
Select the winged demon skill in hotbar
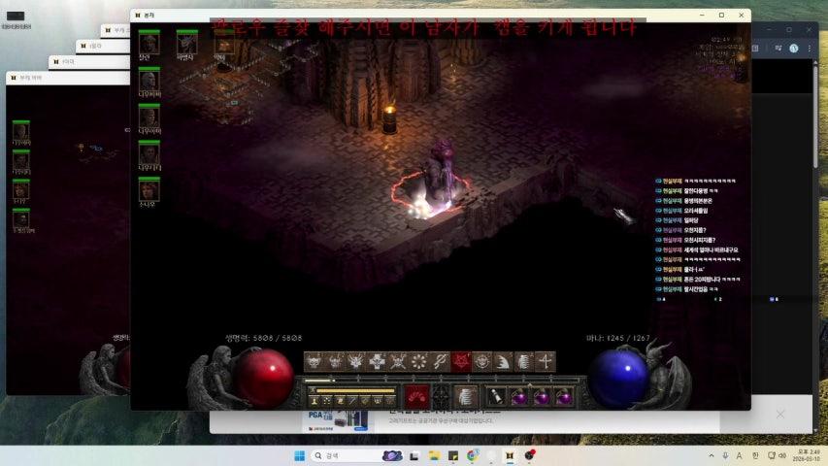click(x=356, y=362)
